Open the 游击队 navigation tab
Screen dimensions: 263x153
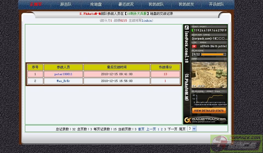(66, 4)
